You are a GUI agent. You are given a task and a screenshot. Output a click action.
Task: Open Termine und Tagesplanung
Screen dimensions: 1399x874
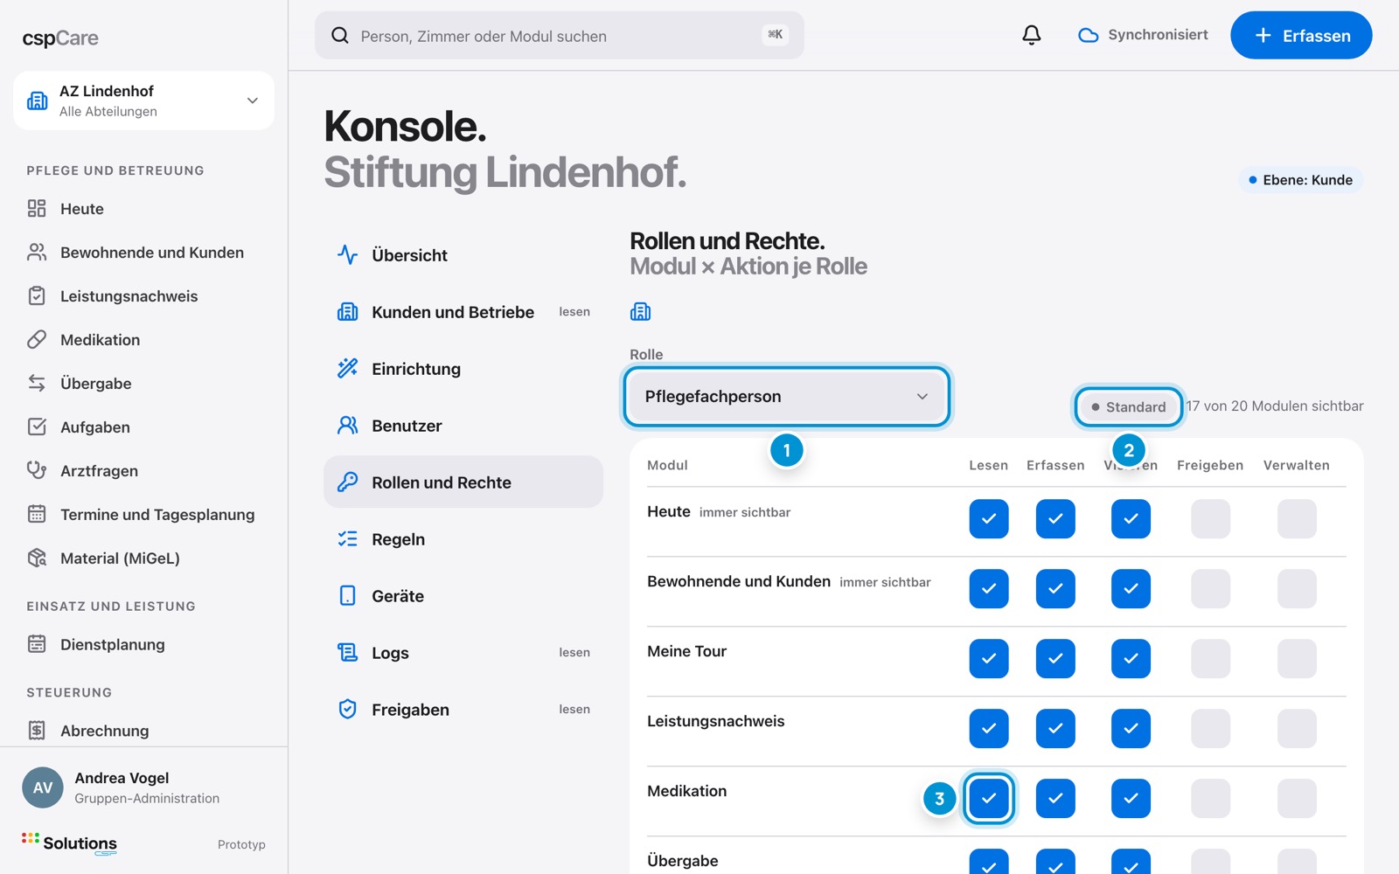(144, 514)
